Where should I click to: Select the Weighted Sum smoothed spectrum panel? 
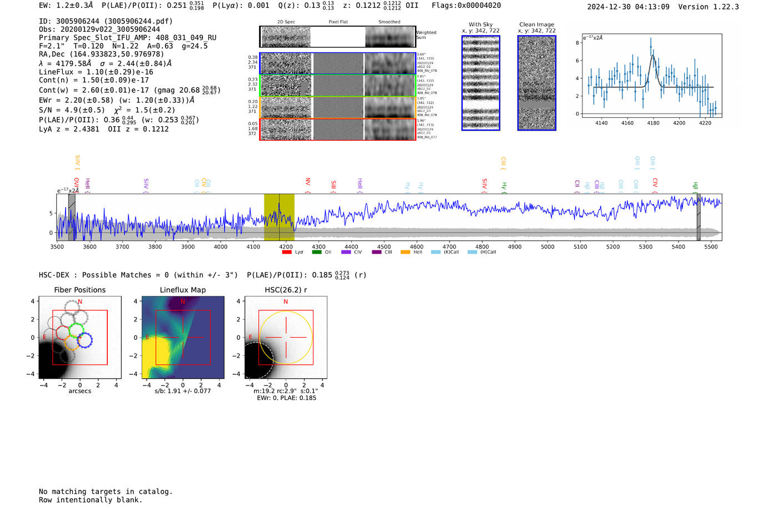click(x=390, y=37)
